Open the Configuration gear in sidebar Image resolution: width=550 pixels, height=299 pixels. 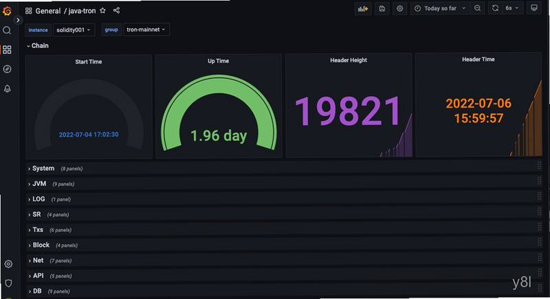click(x=8, y=263)
